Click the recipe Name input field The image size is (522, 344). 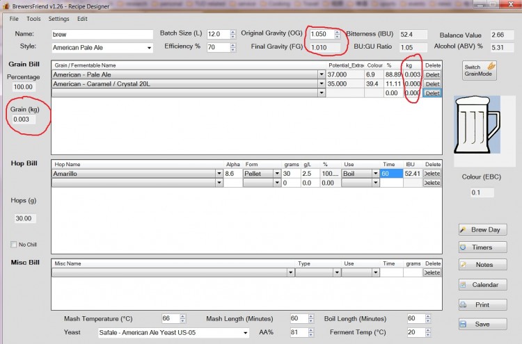coord(102,34)
